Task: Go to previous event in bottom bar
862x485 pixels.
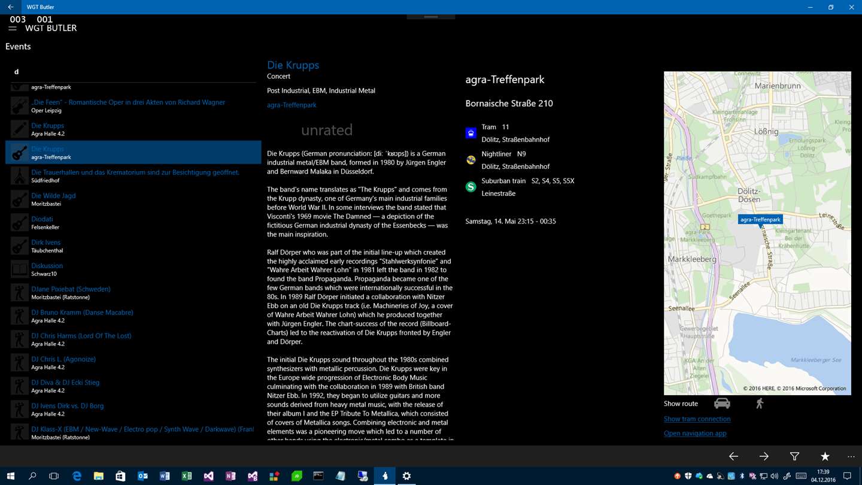Action: [733, 456]
